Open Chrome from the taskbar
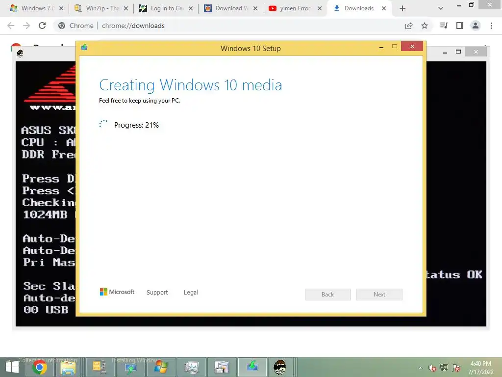 pyautogui.click(x=40, y=367)
